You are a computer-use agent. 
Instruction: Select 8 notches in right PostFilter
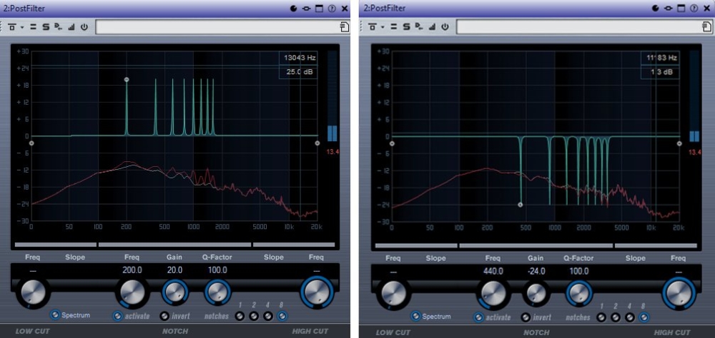(x=644, y=317)
